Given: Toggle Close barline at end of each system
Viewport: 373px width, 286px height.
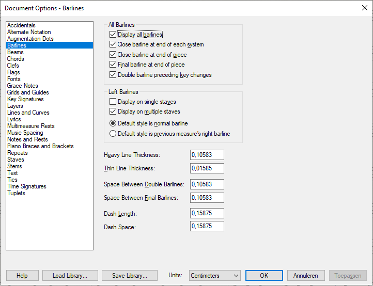Looking at the screenshot, I should [x=113, y=44].
